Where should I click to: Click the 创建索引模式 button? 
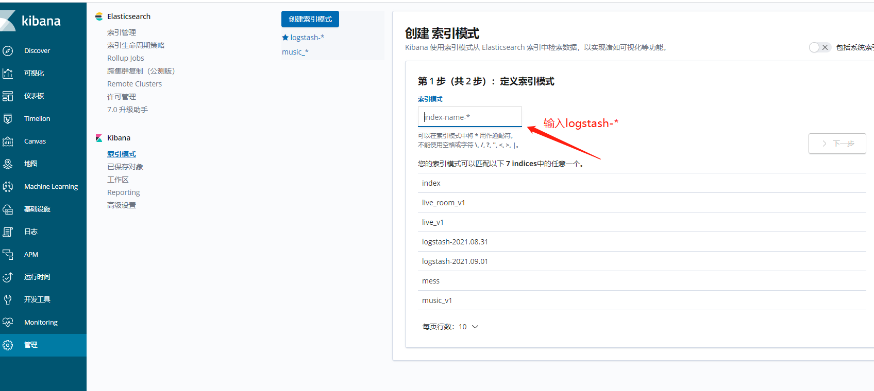tap(310, 19)
